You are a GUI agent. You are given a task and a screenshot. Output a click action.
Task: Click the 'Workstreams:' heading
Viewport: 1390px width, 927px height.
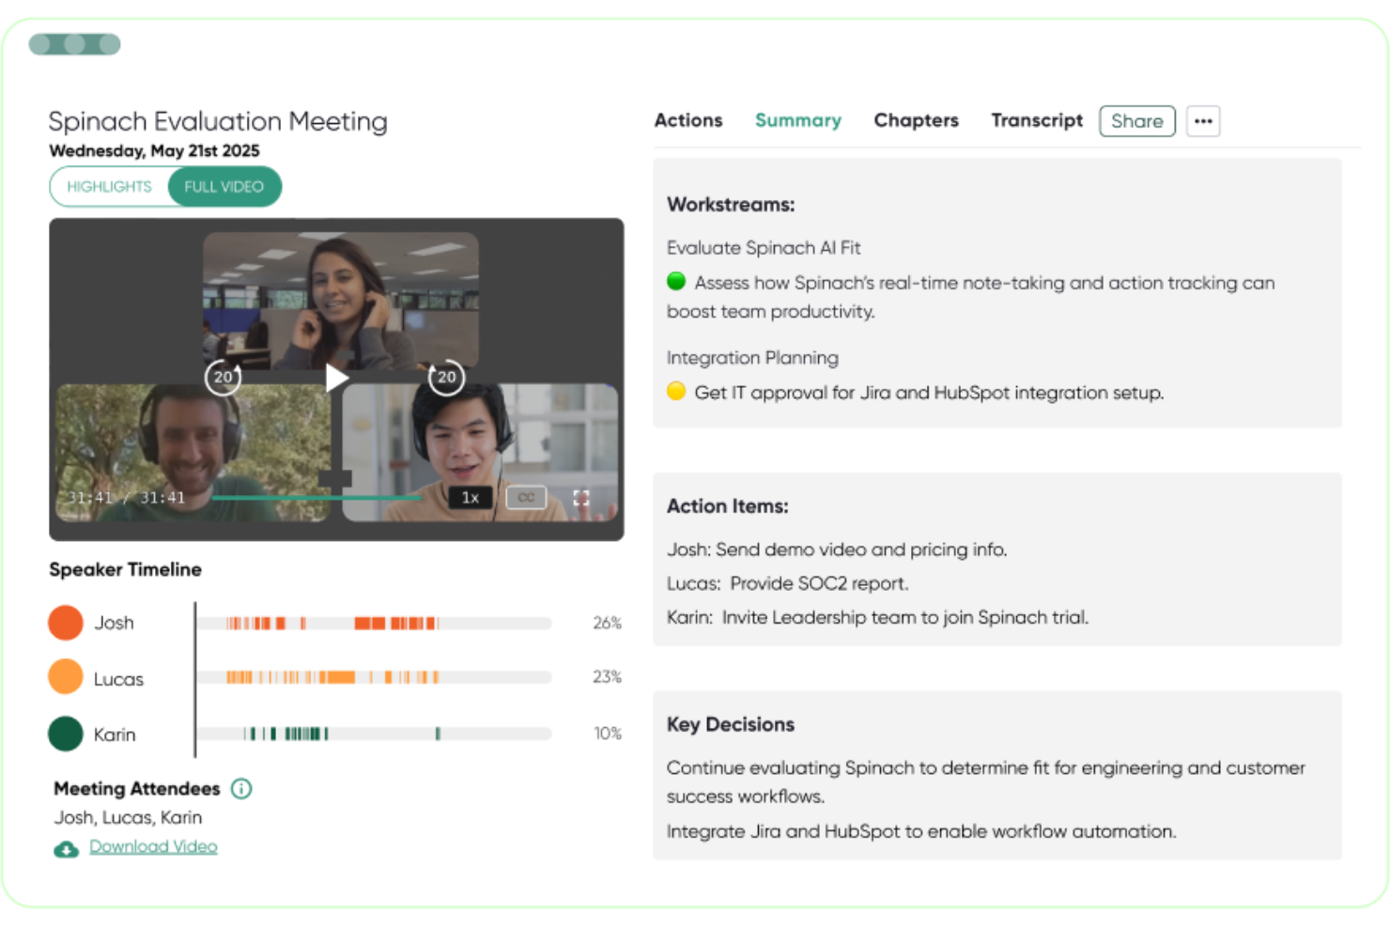click(731, 205)
